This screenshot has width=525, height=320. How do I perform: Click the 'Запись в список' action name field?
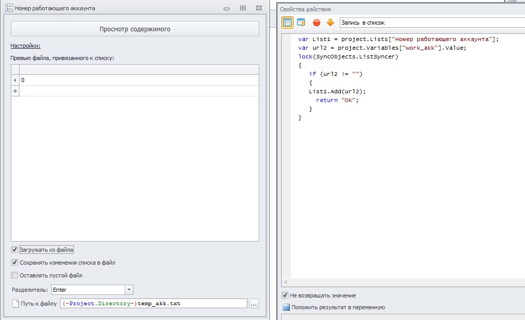pos(431,23)
